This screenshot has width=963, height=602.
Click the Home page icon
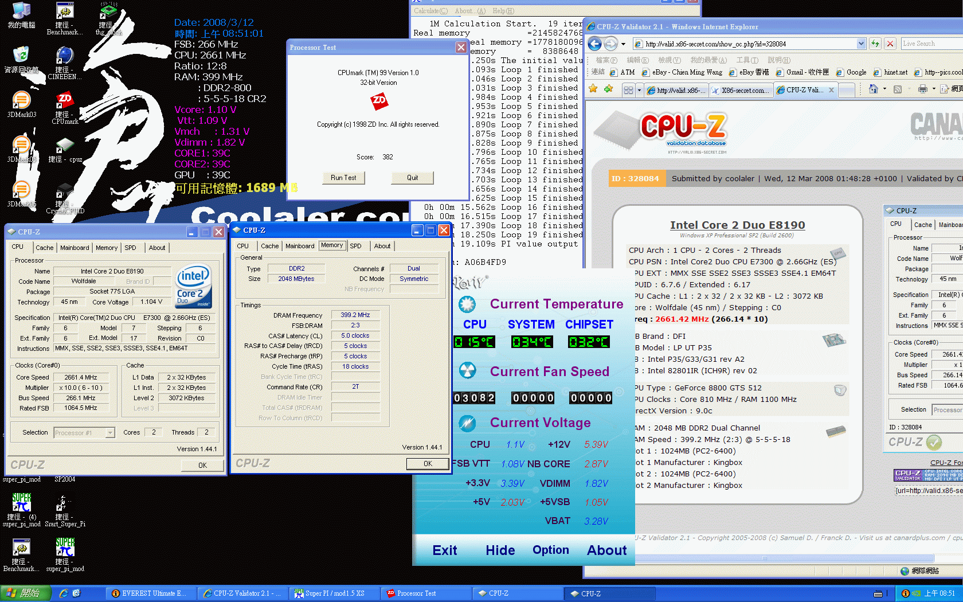coord(873,89)
